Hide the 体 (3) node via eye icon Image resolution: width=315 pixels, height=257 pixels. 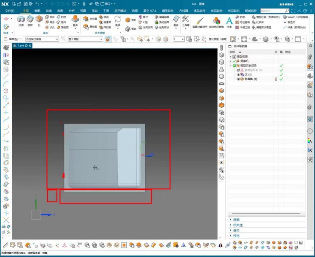click(238, 74)
